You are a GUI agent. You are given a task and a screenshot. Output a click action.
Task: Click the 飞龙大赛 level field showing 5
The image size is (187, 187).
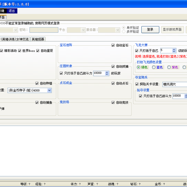[x=166, y=50]
